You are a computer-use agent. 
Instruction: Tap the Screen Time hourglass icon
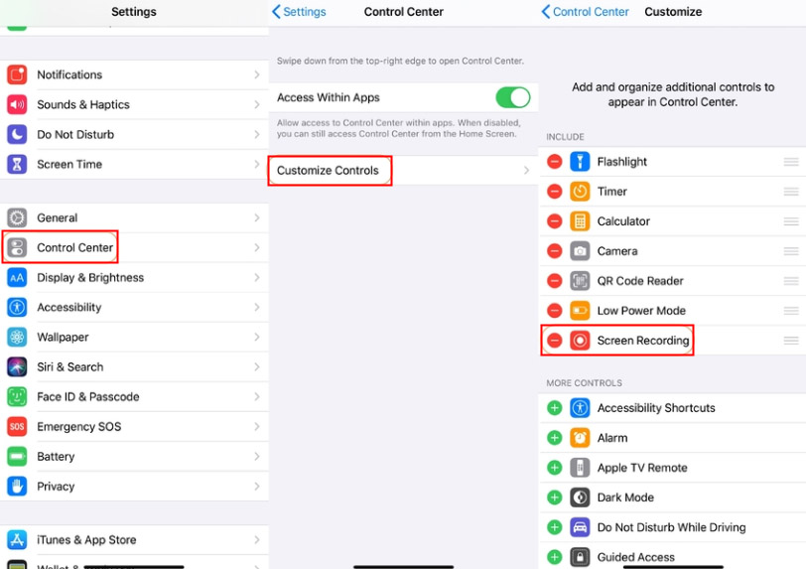(17, 164)
